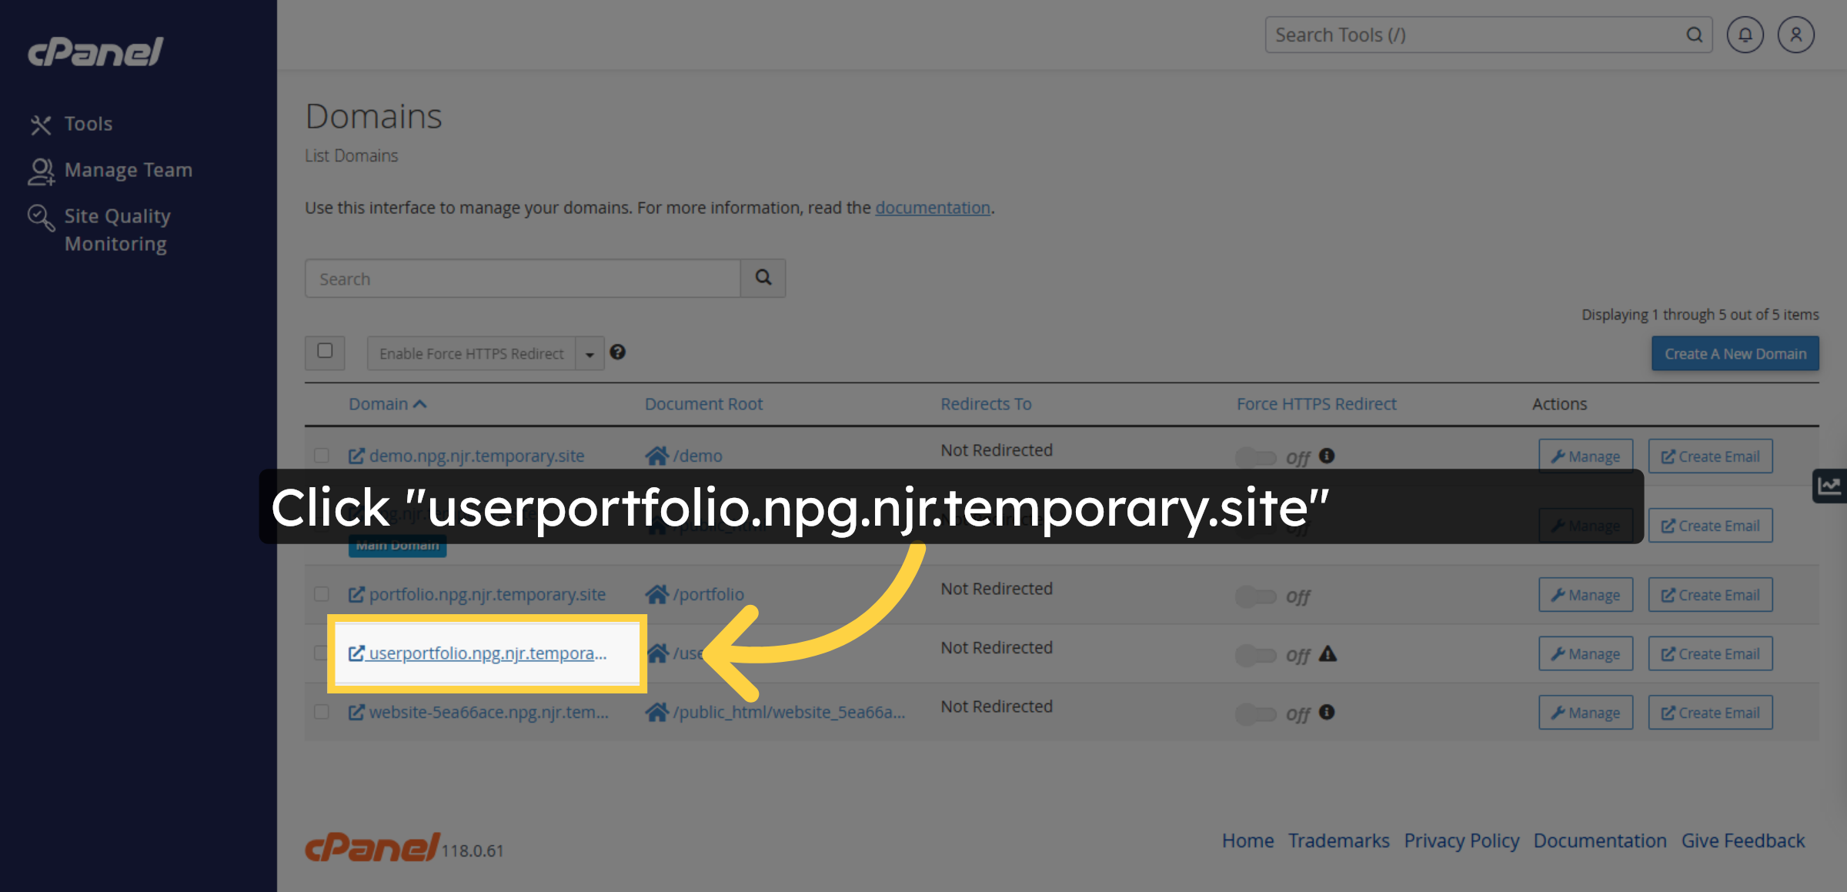Click the help question mark beside HTTPS button
Viewport: 1847px width, 892px height.
618,352
